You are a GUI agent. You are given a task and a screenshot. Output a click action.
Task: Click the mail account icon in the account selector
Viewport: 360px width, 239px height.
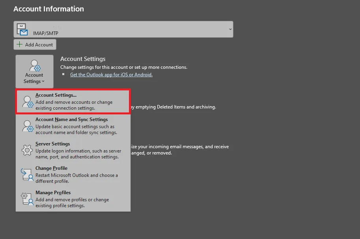(x=23, y=29)
